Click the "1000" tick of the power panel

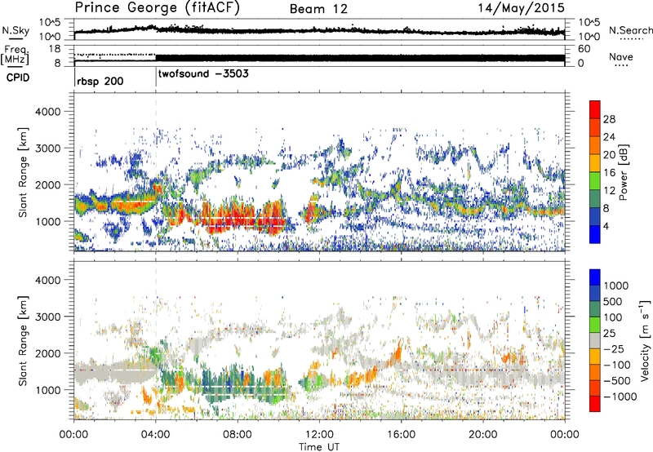[x=47, y=221]
